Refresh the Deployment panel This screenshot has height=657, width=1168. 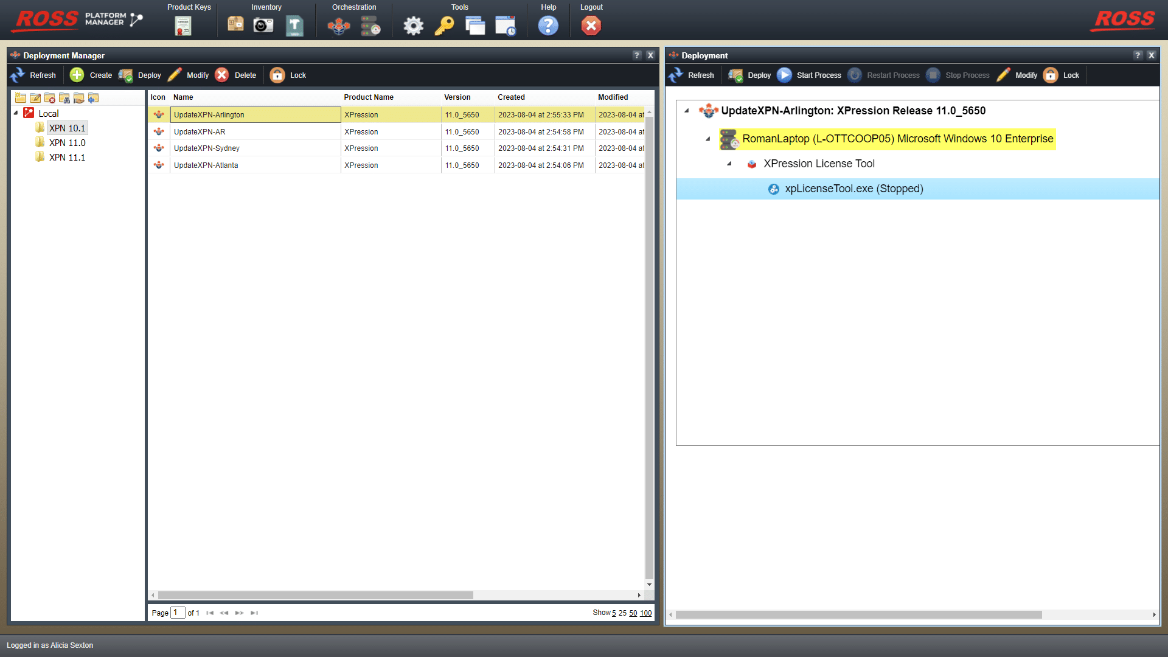click(692, 75)
